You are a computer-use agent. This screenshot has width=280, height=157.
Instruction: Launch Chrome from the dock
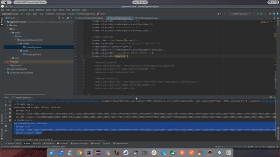pos(79,153)
